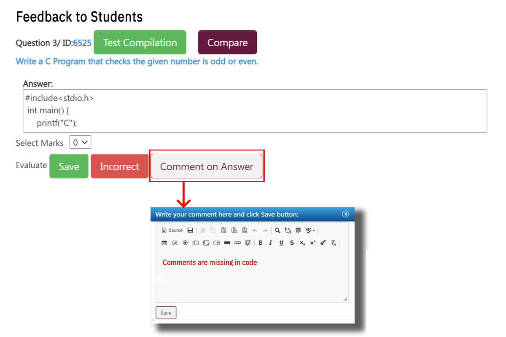Click the Replace icon in editor toolbar
Viewport: 506px width, 337px height.
pyautogui.click(x=288, y=230)
